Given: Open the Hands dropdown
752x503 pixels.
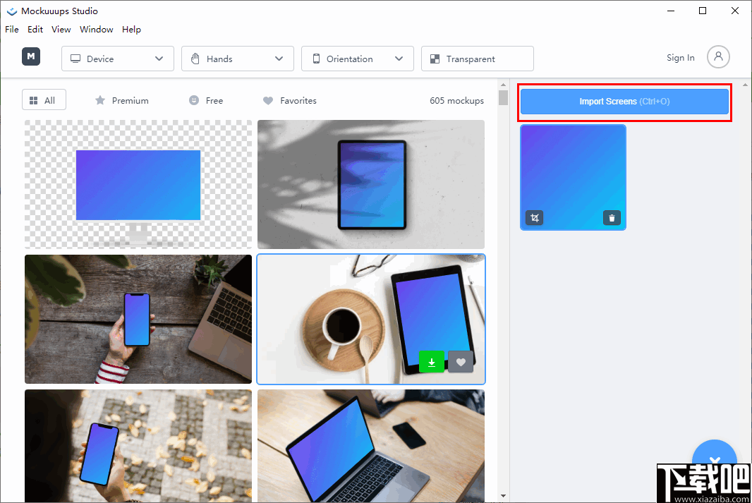Looking at the screenshot, I should (237, 59).
